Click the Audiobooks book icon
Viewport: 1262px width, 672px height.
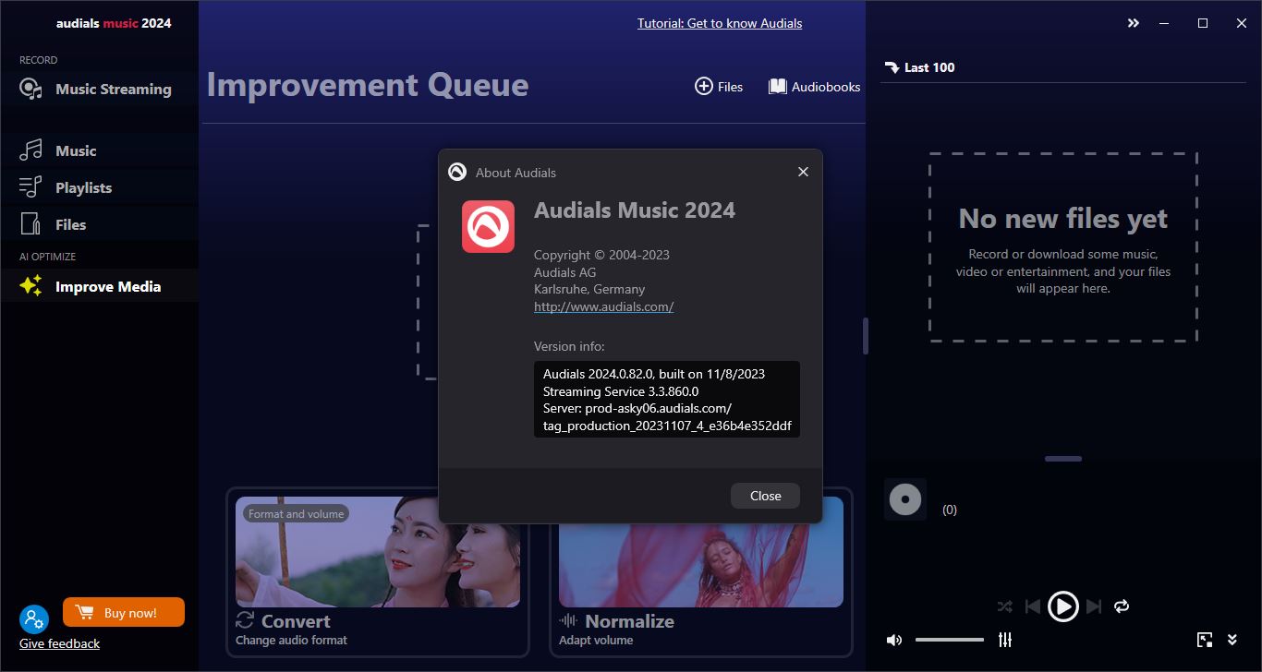click(778, 86)
